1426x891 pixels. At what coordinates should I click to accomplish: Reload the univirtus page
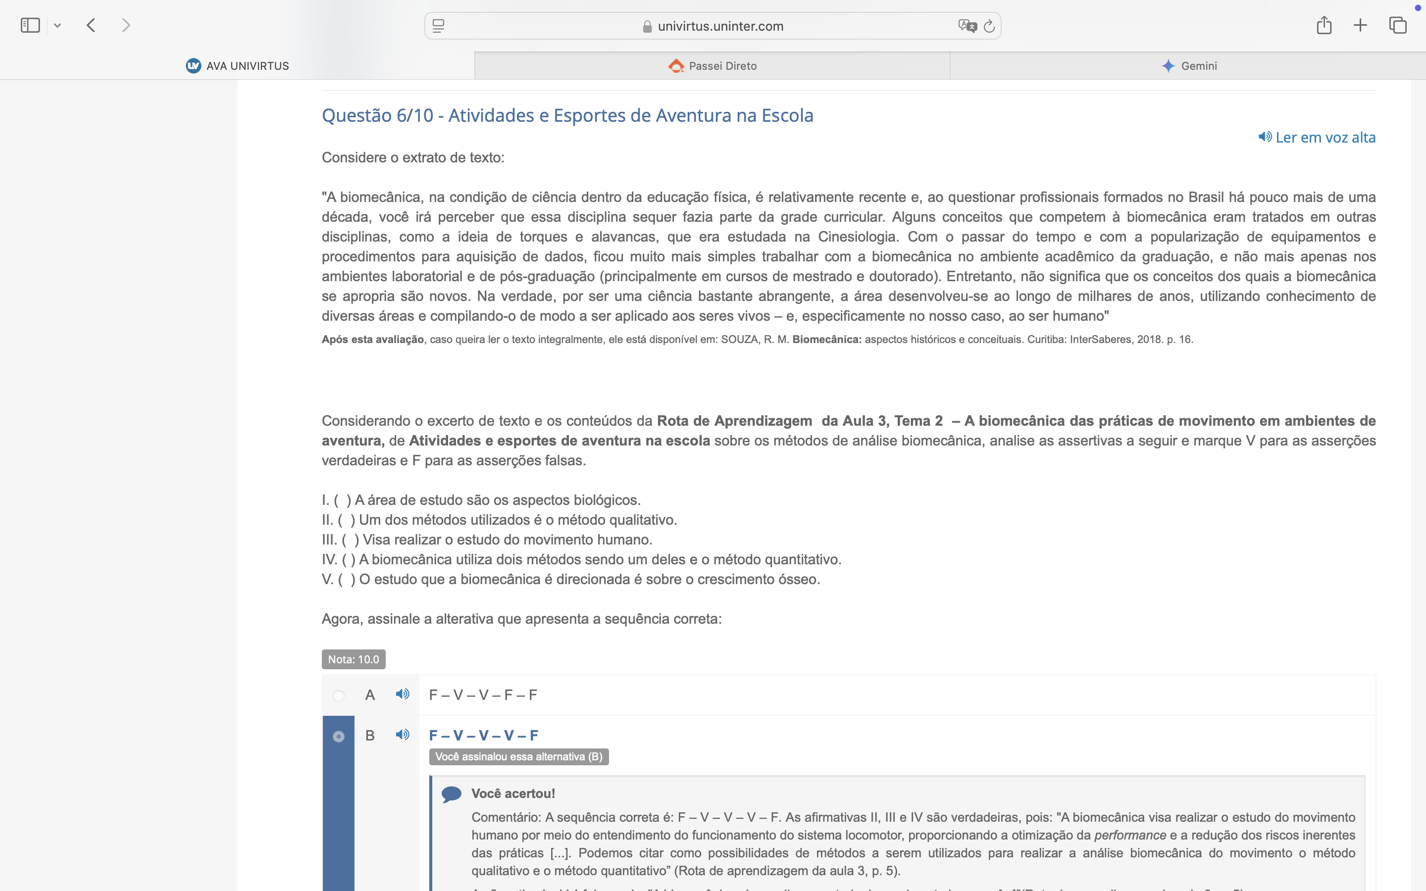point(989,26)
